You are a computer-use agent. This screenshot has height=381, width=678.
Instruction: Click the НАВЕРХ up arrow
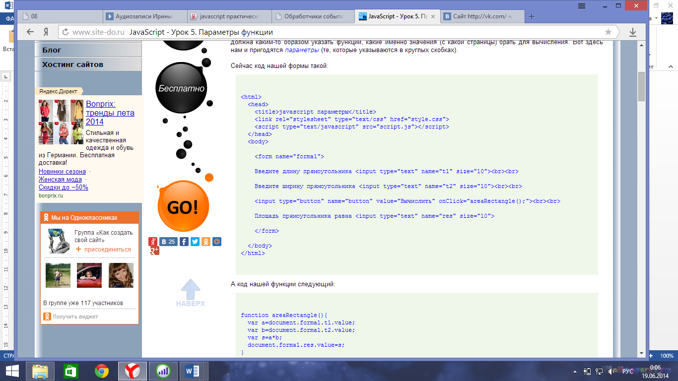tap(191, 293)
